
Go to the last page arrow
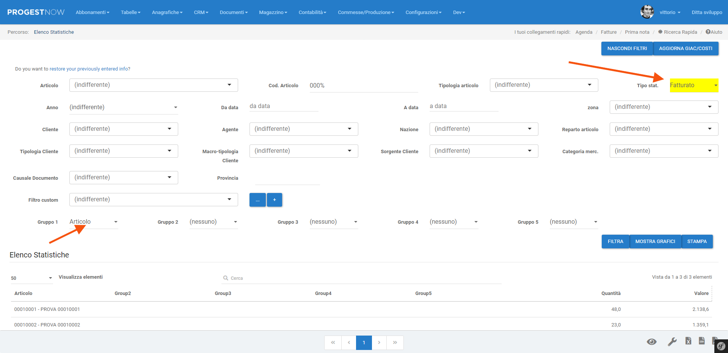tap(395, 342)
